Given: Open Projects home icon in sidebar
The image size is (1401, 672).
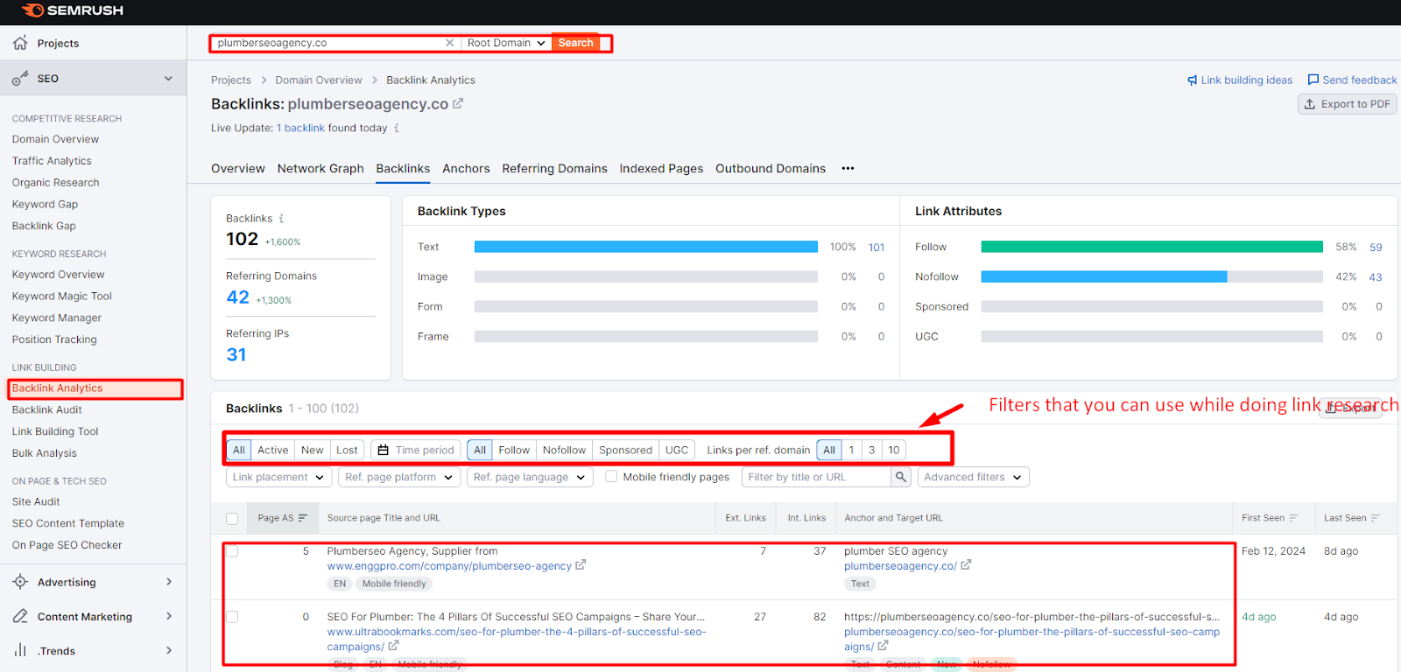Looking at the screenshot, I should click(x=20, y=43).
